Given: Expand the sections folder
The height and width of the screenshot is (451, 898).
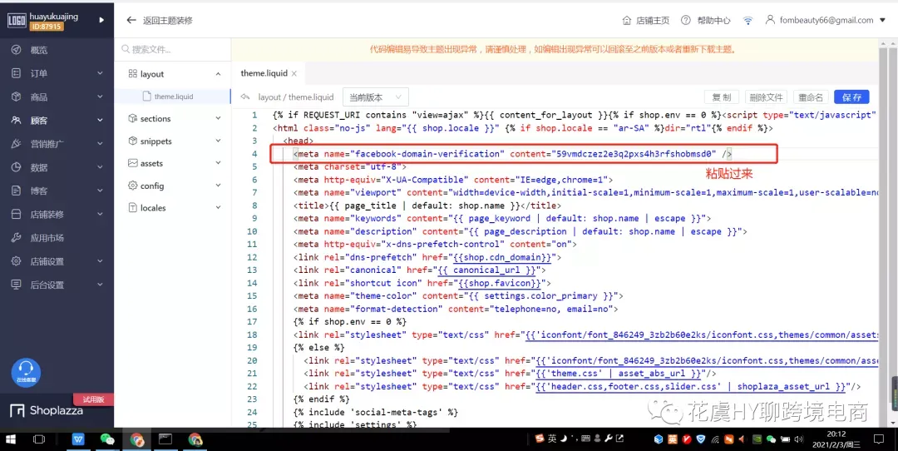Looking at the screenshot, I should click(218, 119).
